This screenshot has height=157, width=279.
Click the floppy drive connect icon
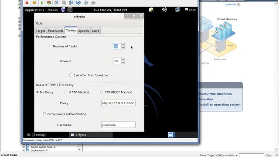[x=78, y=3]
